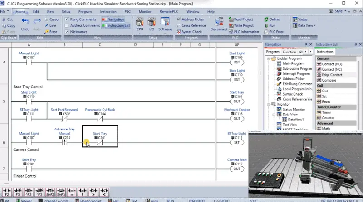Viewport: 363px width, 202px height.
Task: Enable the Address Comments checkbox
Action: click(67, 25)
